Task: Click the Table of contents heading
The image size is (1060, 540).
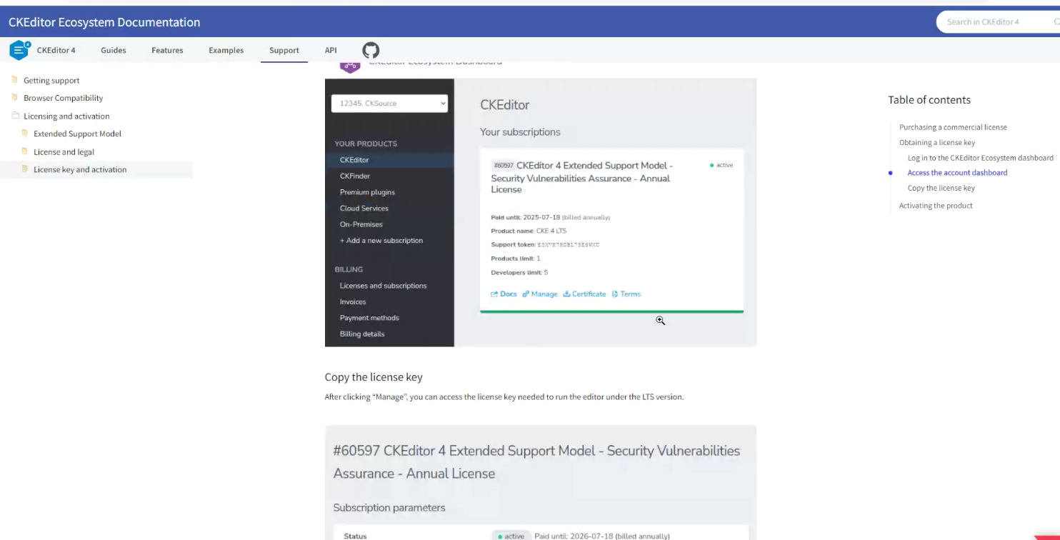Action: [x=929, y=100]
